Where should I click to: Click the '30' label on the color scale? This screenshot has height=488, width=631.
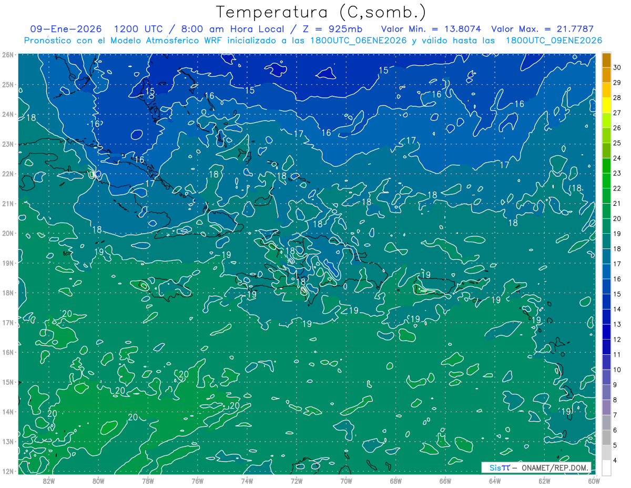tap(617, 67)
